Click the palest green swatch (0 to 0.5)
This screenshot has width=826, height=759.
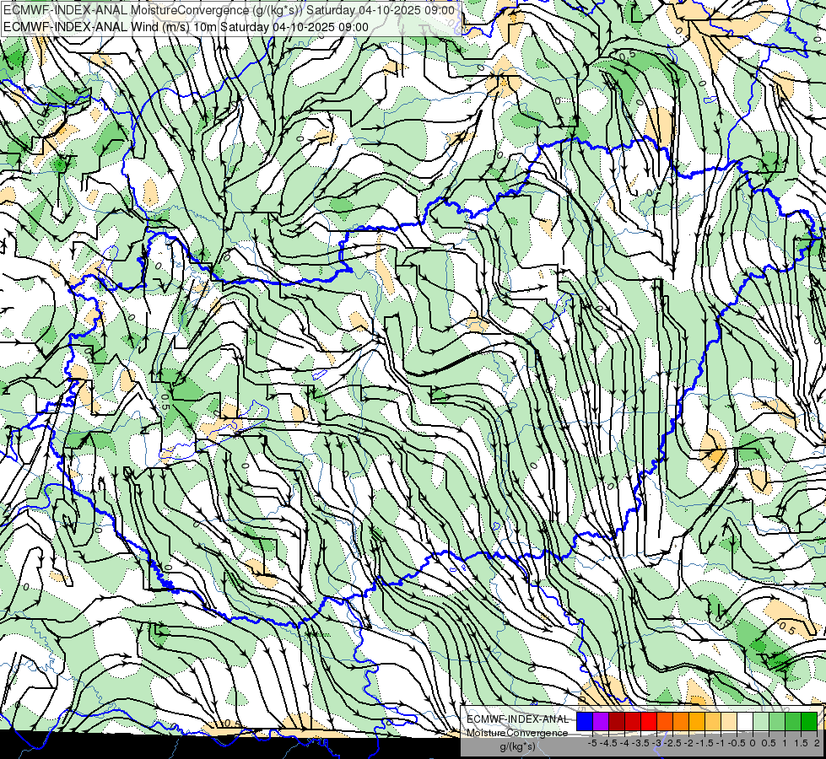(761, 722)
